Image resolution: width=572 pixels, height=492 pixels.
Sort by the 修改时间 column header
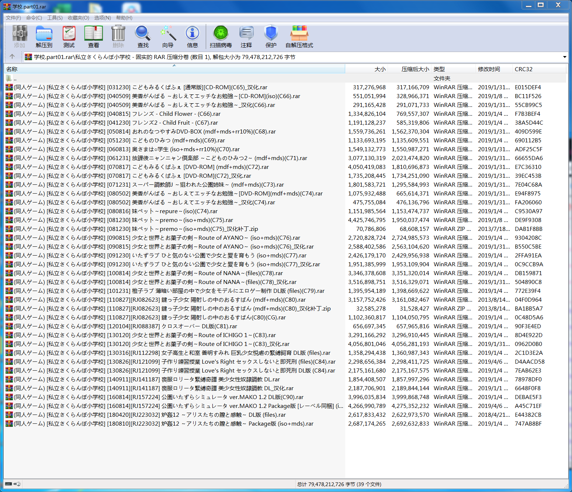coord(494,69)
